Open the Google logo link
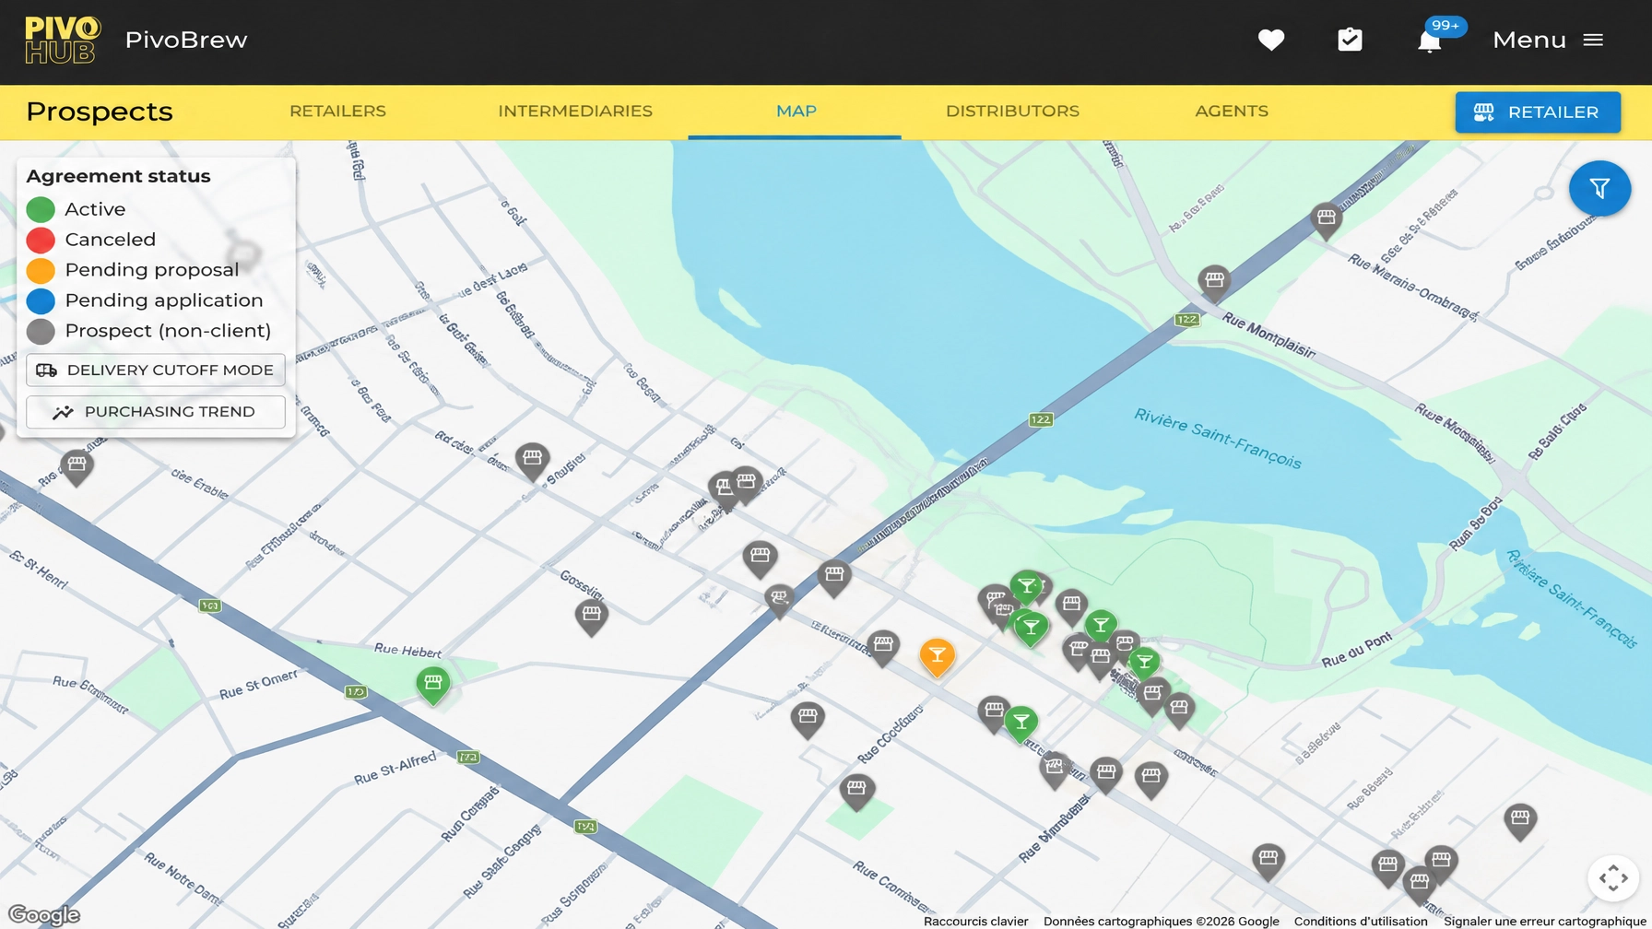This screenshot has width=1652, height=929. point(44,915)
